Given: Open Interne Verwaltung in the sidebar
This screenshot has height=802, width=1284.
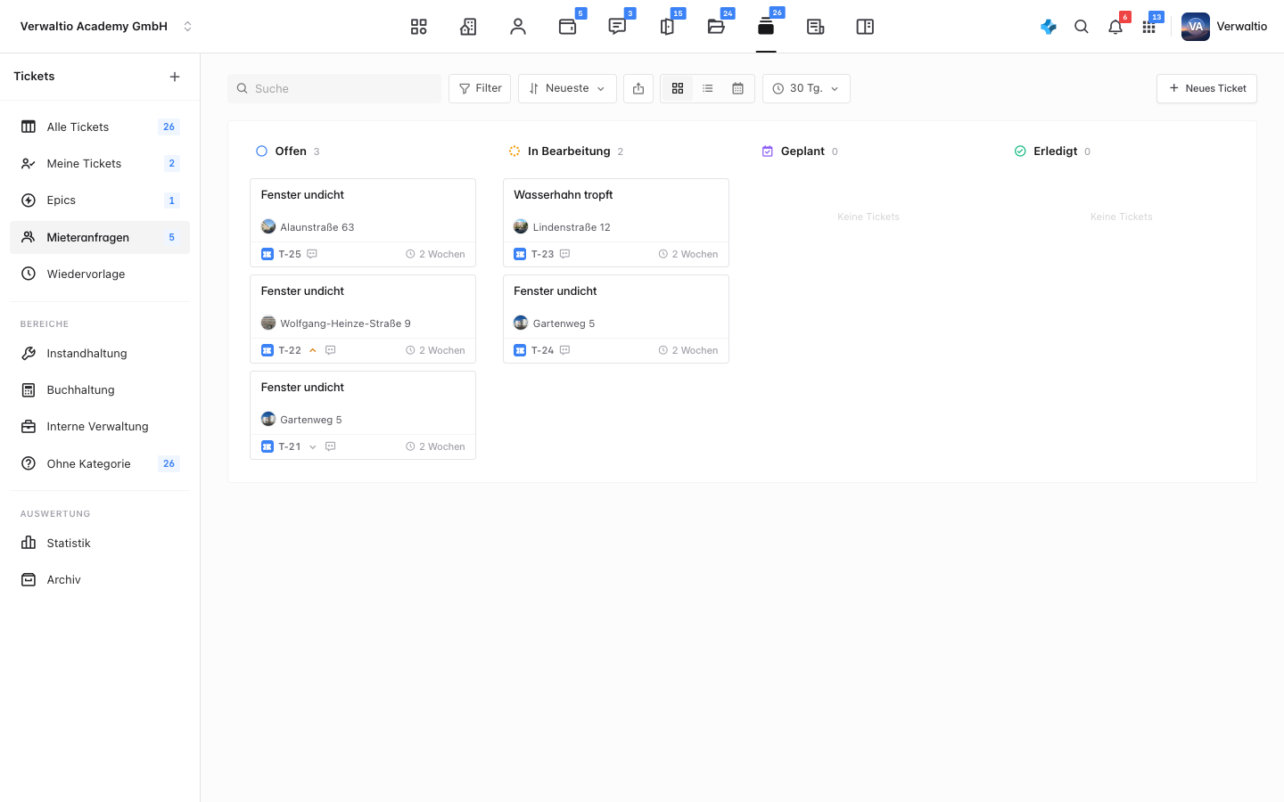Looking at the screenshot, I should click(x=100, y=426).
